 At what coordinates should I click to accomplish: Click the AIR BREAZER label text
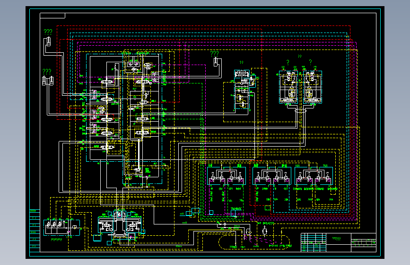point(265,224)
